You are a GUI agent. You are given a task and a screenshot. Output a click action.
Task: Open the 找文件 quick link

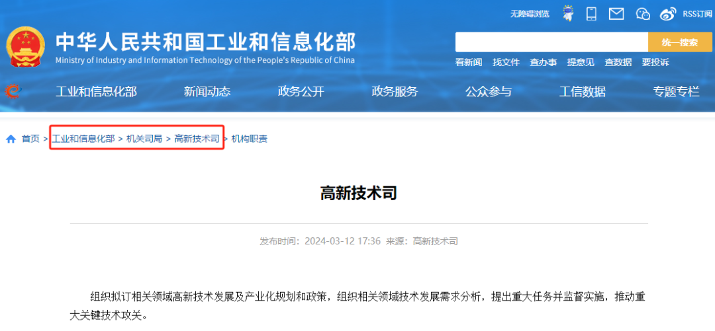506,63
